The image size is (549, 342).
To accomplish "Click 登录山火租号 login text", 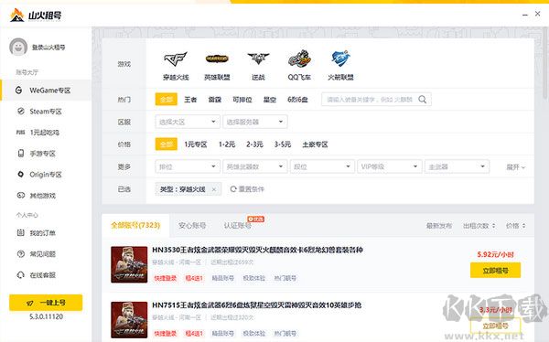I will click(x=48, y=48).
